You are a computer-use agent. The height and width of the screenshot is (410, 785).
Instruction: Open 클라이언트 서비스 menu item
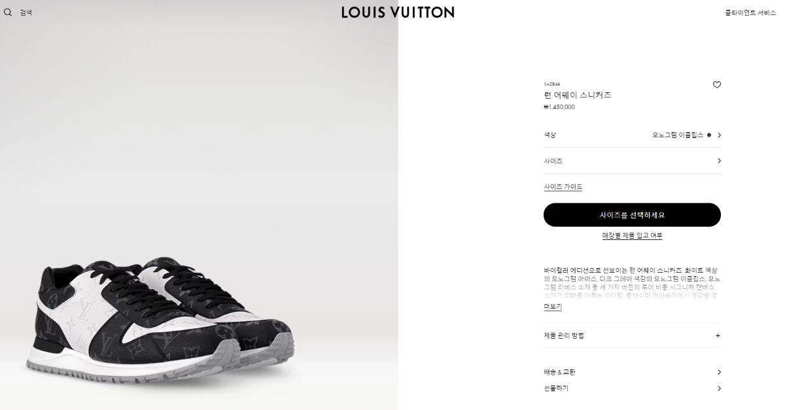pos(750,12)
